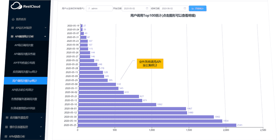Click the bar for 2020-05-28
The height and width of the screenshot is (140, 277).
[89, 68]
